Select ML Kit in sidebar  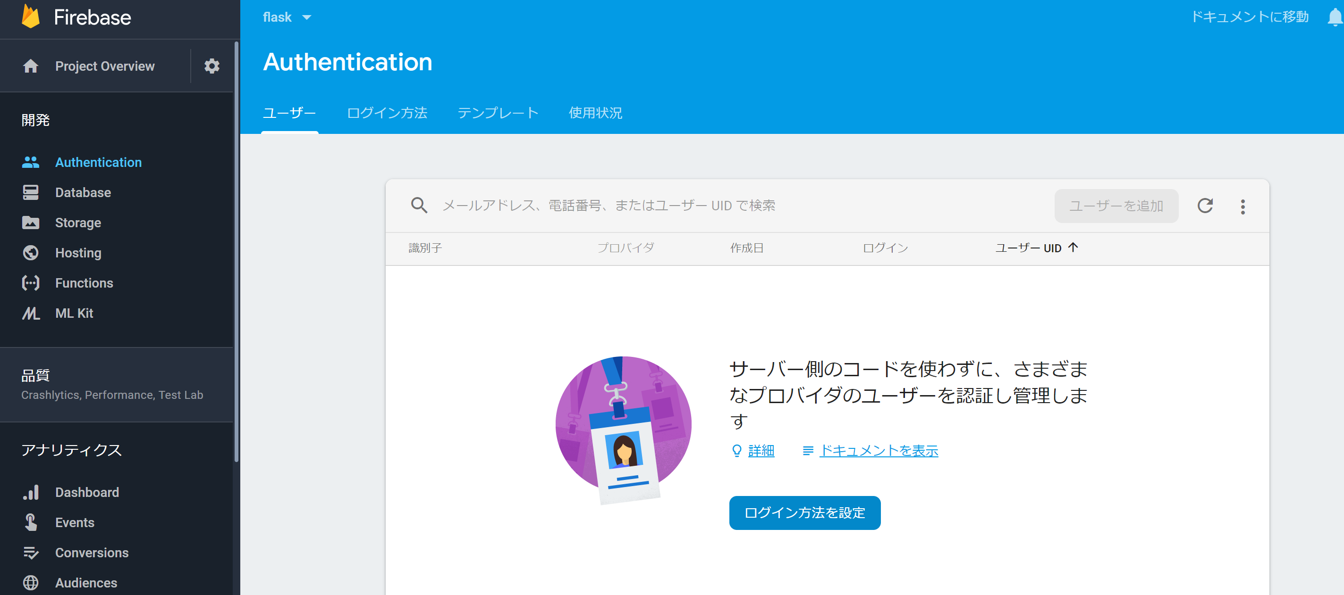pyautogui.click(x=74, y=314)
